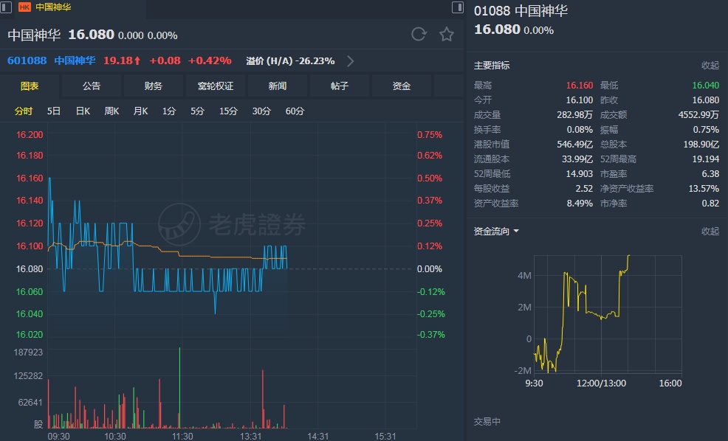The height and width of the screenshot is (441, 728).
Task: Click the 港股市值 value 546.49亿
Action: 574,145
